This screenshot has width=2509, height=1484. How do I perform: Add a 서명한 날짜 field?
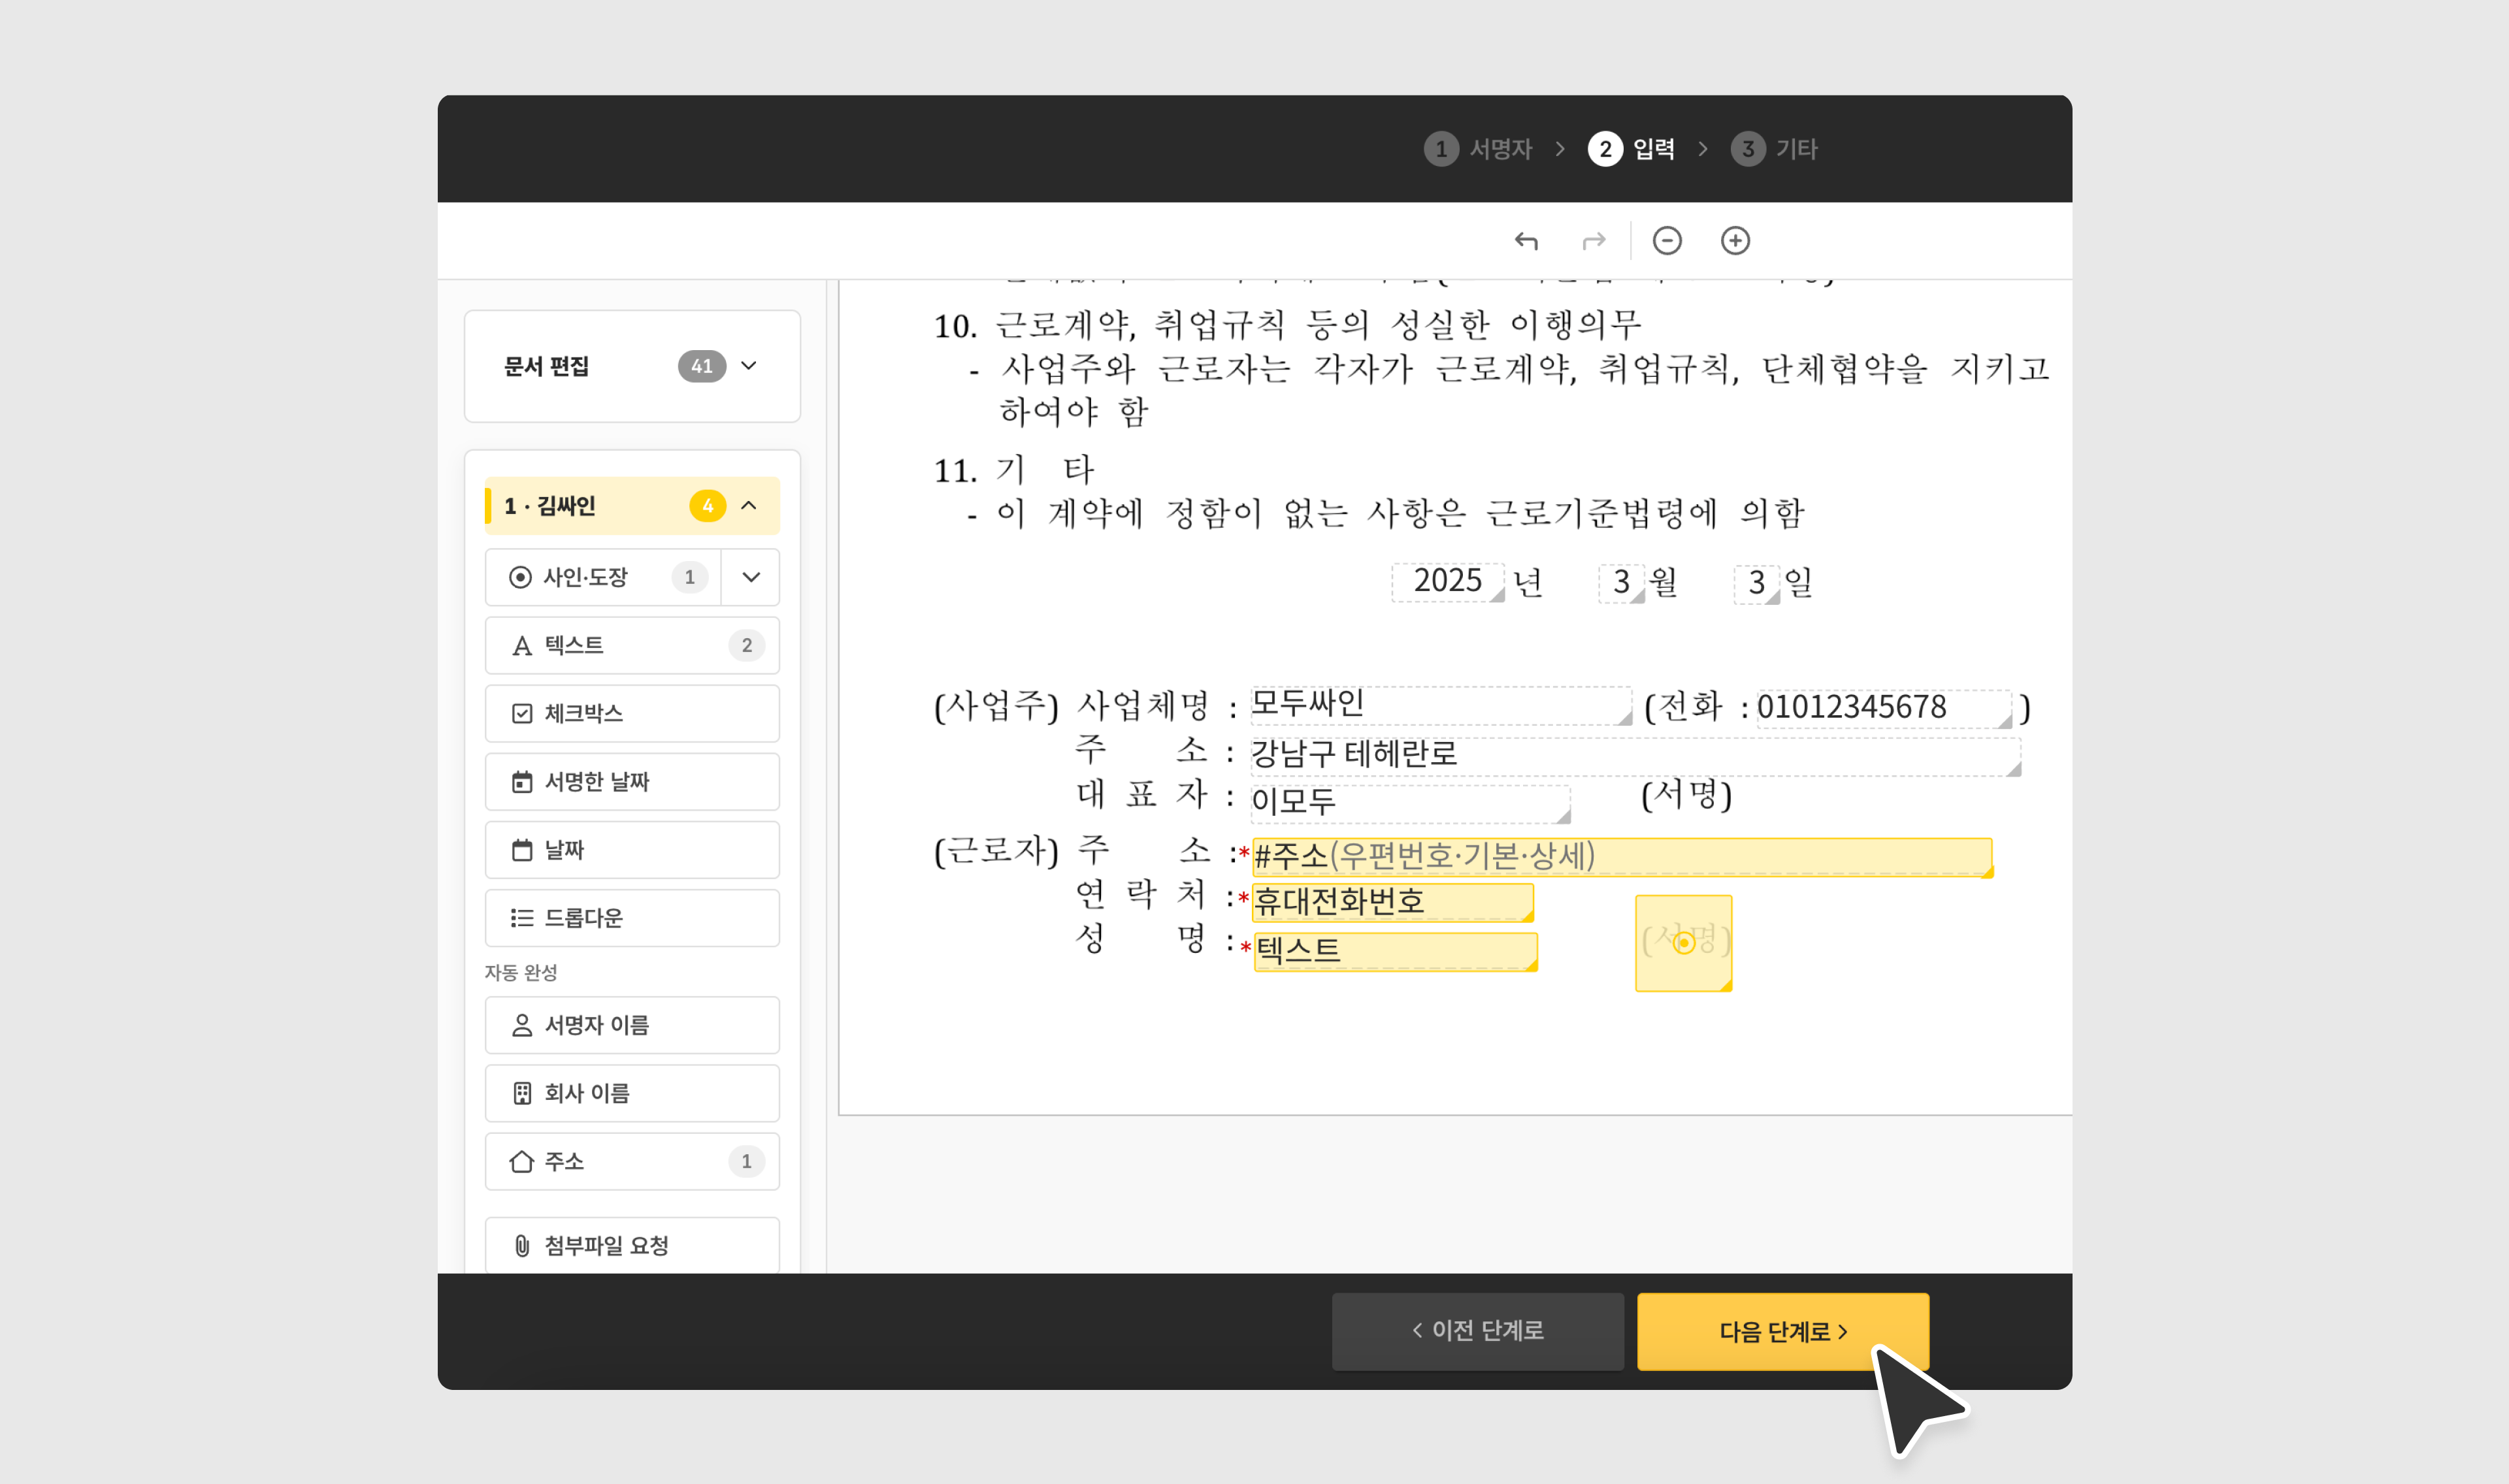(x=632, y=781)
